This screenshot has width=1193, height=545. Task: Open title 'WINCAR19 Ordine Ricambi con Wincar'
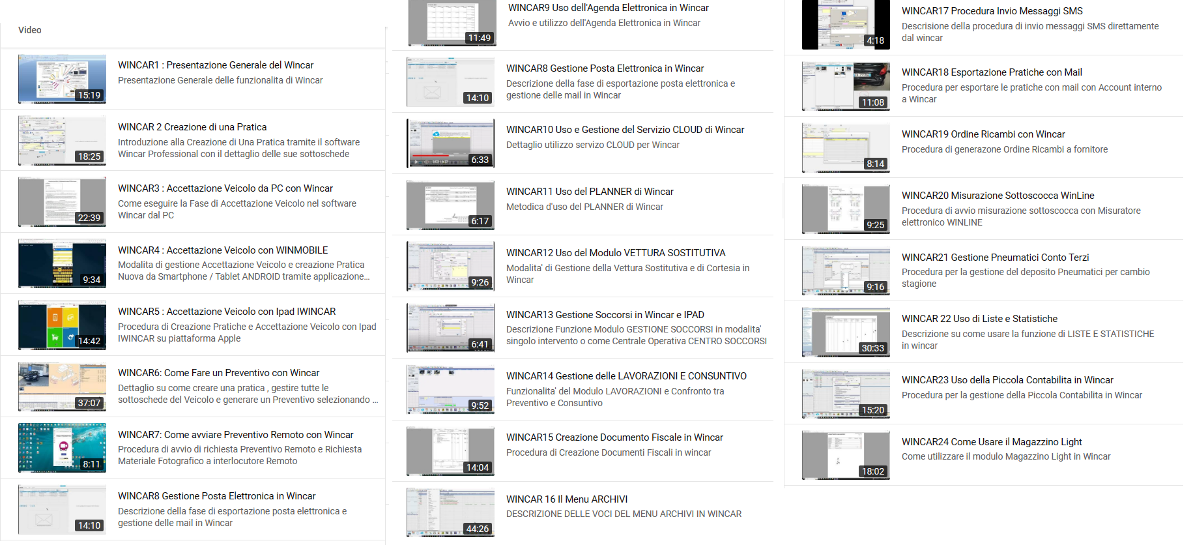click(x=983, y=134)
